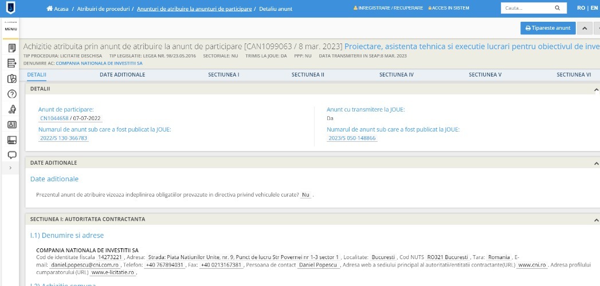
Task: Select the SECTIUNEA IV tab
Action: [x=397, y=74]
